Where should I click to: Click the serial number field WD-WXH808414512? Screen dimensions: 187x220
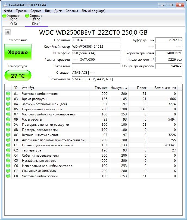pyautogui.click(x=96, y=47)
